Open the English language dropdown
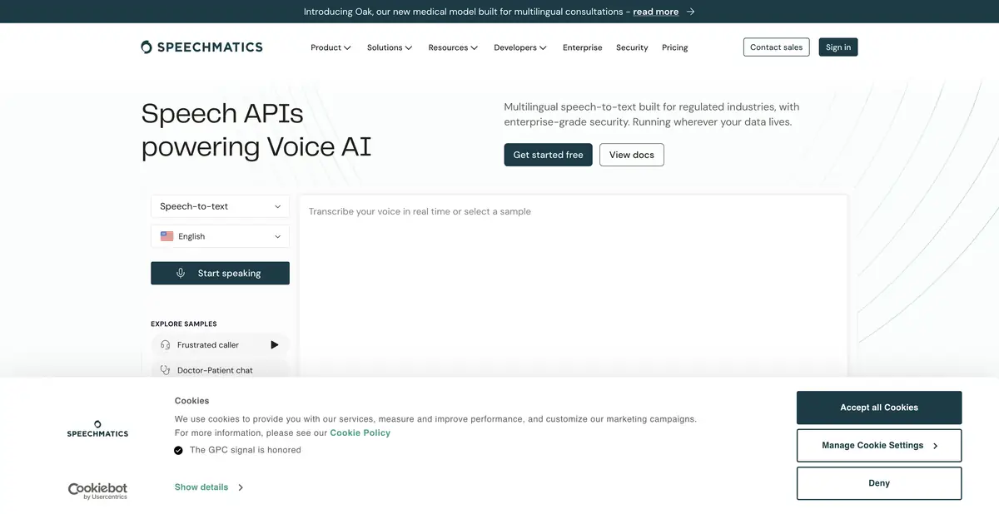Screen dimensions: 999x514 [221, 236]
